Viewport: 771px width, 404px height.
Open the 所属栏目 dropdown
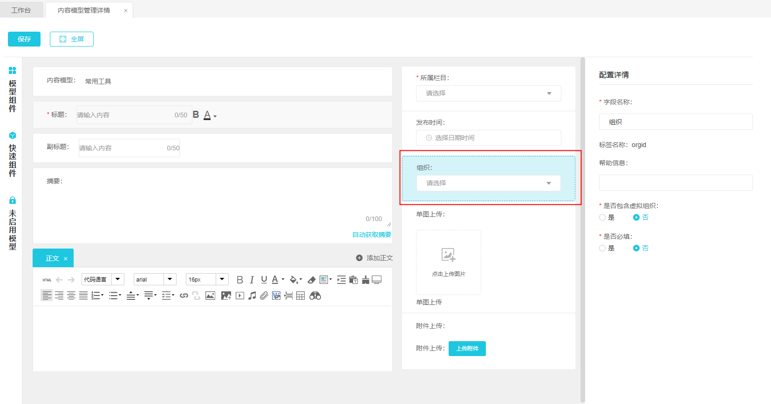point(489,93)
